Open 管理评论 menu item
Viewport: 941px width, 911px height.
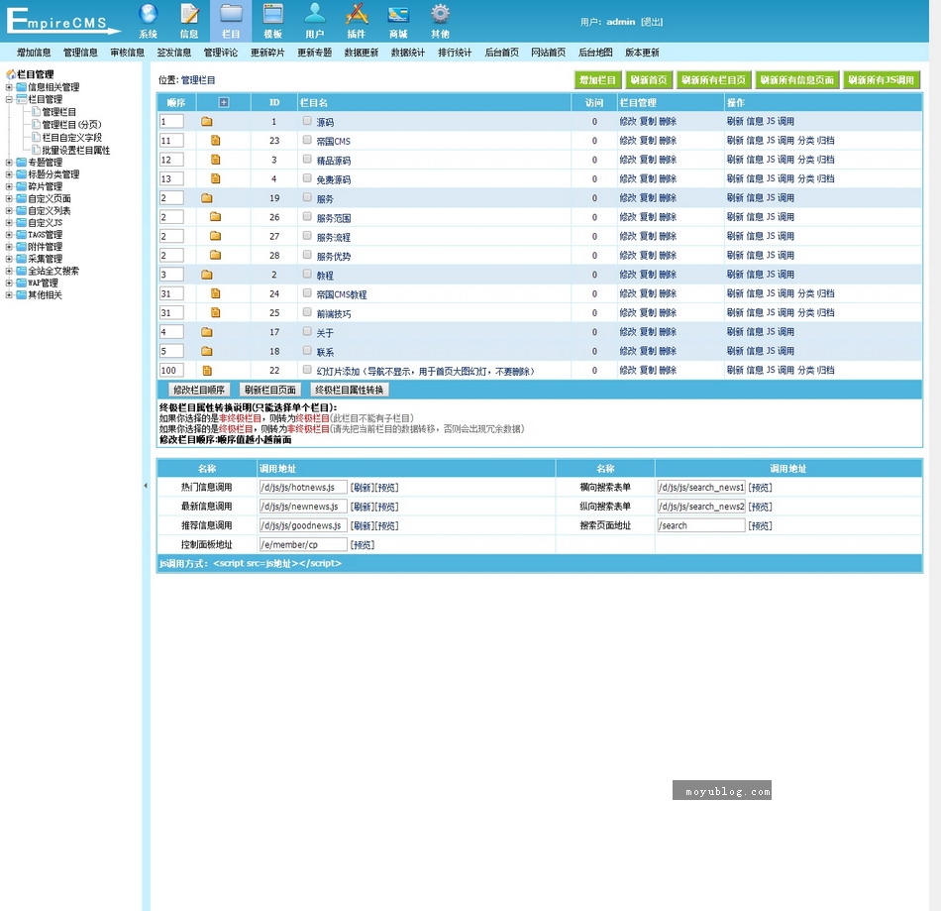(221, 53)
